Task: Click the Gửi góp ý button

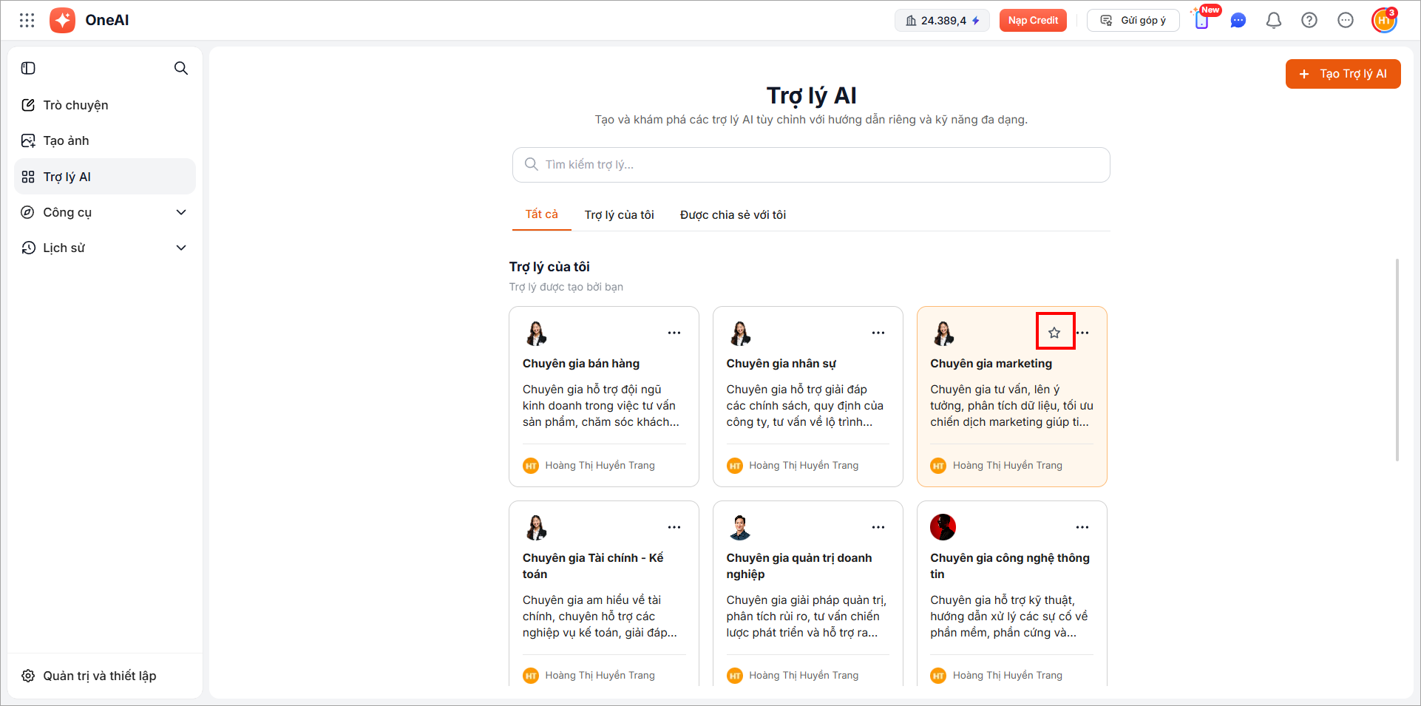Action: pos(1133,21)
